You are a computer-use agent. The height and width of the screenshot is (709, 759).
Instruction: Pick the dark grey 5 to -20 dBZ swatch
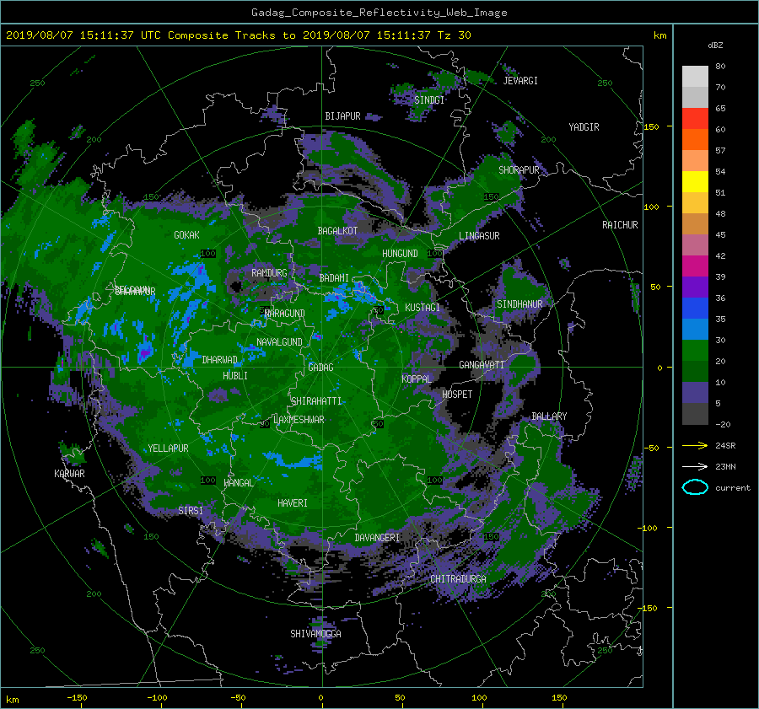[x=695, y=414]
